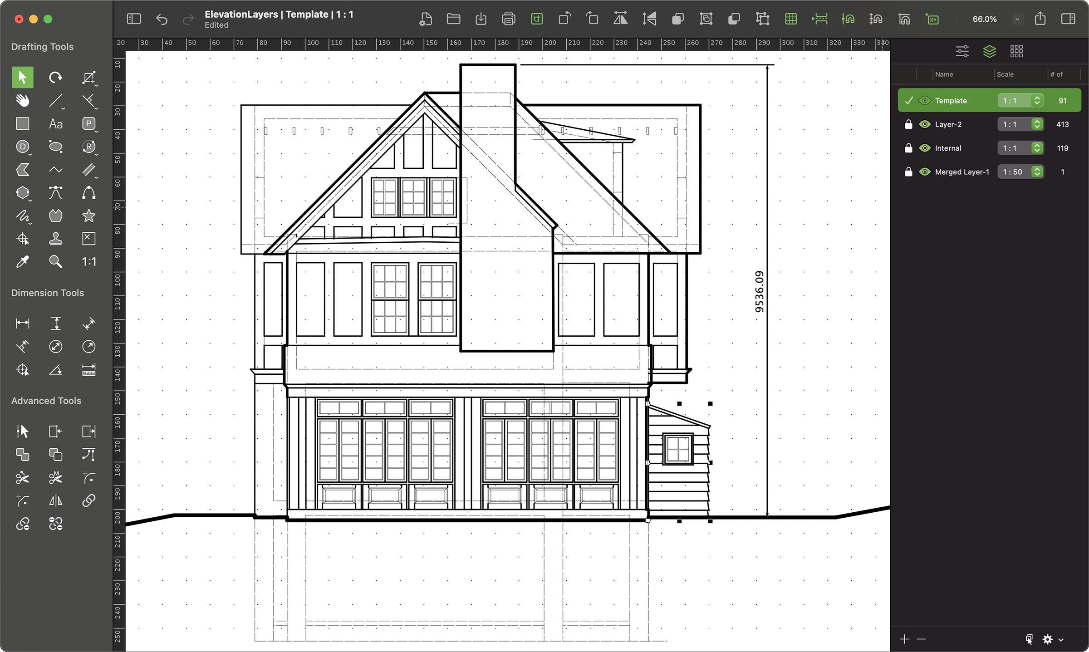Select the Rotate tool in Drafting Tools
The height and width of the screenshot is (652, 1089).
(x=55, y=78)
